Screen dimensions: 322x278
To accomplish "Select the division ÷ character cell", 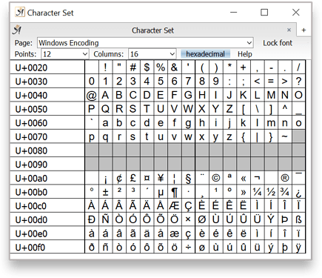I will tap(188, 247).
